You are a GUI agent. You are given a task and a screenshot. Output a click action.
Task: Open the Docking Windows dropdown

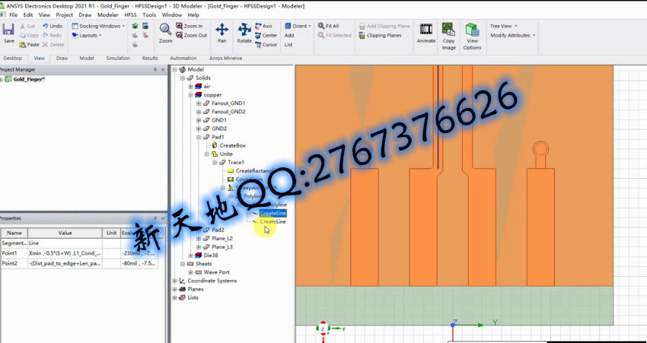pos(100,26)
